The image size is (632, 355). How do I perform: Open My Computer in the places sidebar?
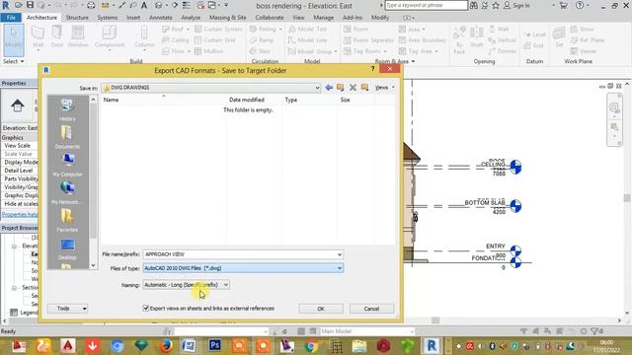pos(67,165)
